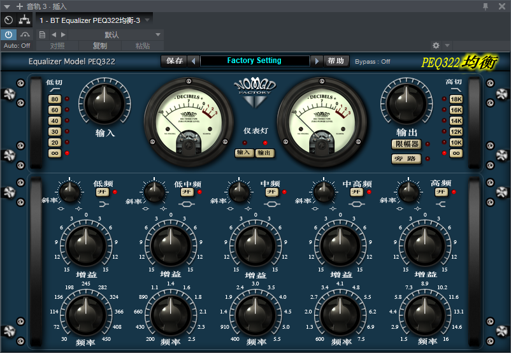511x353 pixels.
Task: Click the 保存 save button
Action: [174, 61]
